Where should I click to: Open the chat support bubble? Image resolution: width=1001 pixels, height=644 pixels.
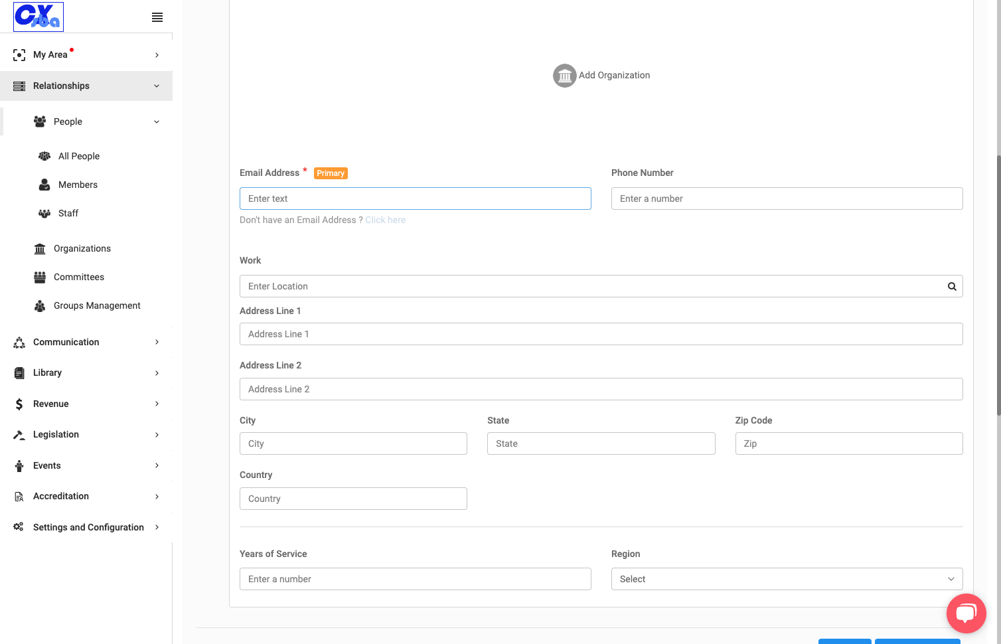pyautogui.click(x=966, y=613)
